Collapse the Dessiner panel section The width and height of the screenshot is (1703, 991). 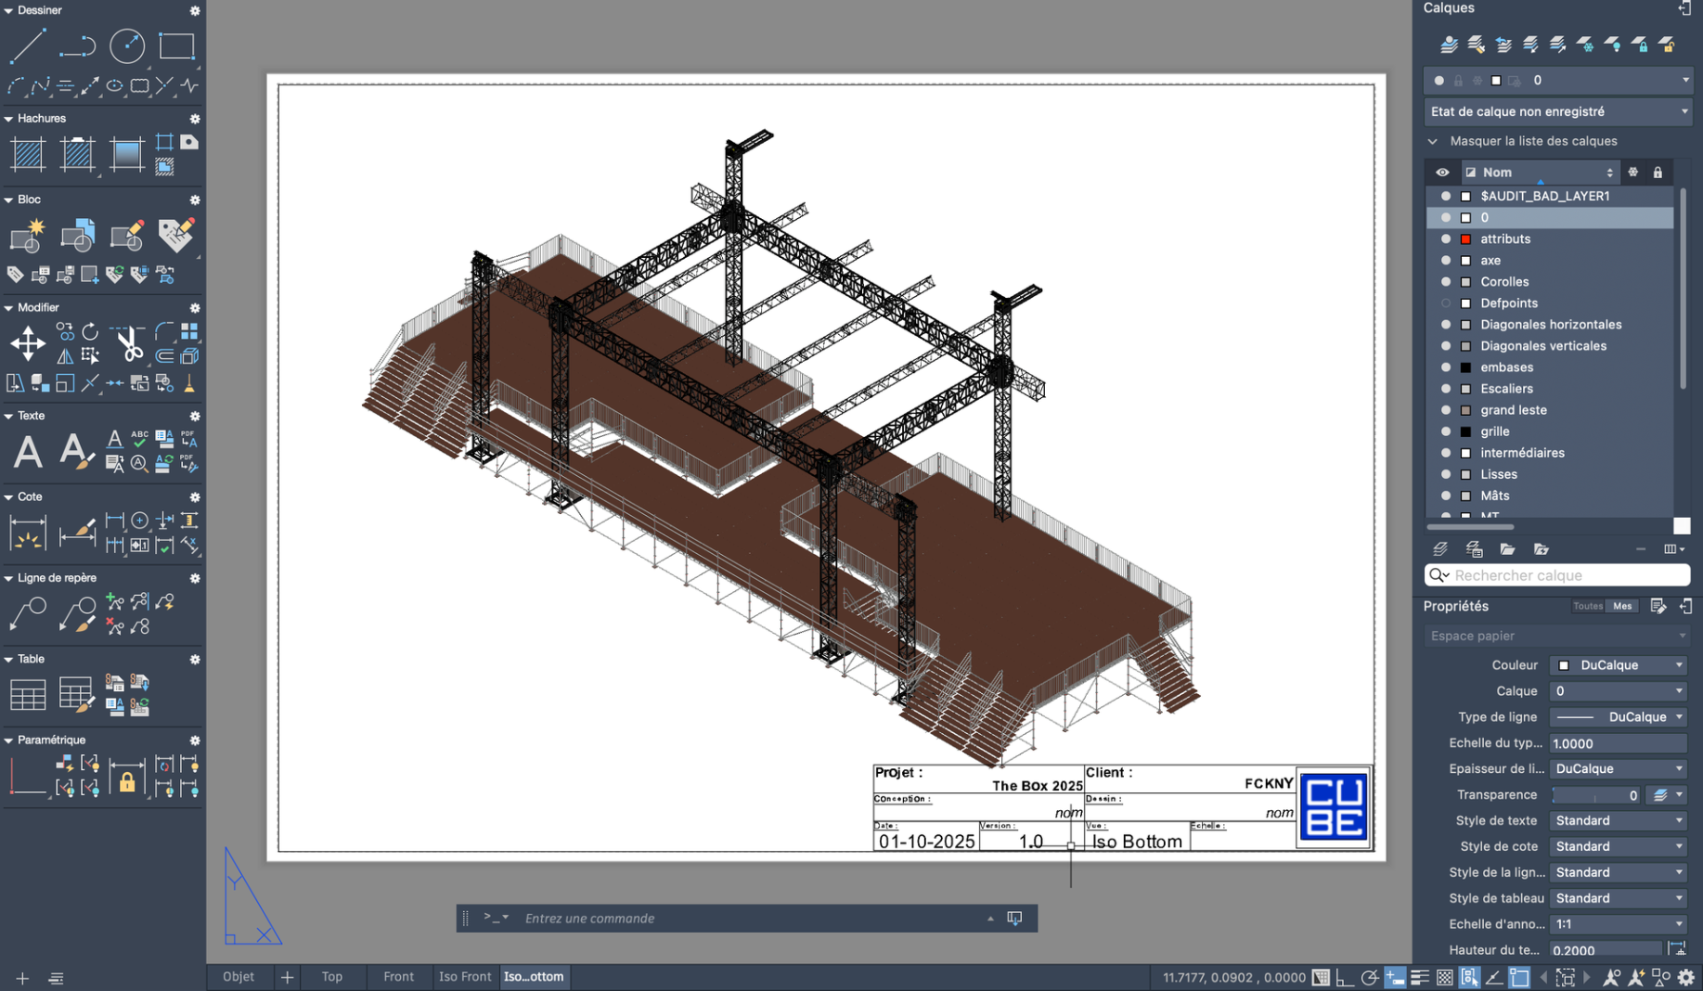[x=8, y=10]
